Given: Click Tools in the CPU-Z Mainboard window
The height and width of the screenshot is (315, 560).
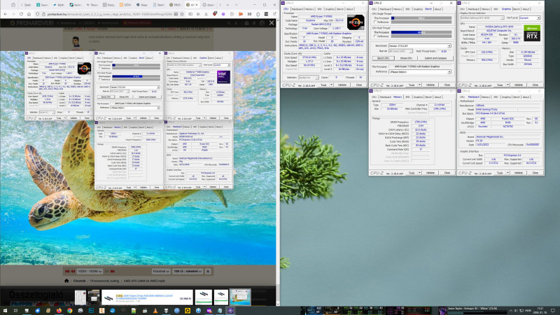Looking at the screenshot, I should (x=500, y=173).
